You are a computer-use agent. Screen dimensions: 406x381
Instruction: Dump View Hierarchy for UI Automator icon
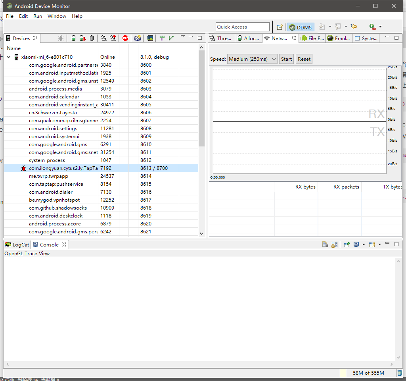click(149, 38)
